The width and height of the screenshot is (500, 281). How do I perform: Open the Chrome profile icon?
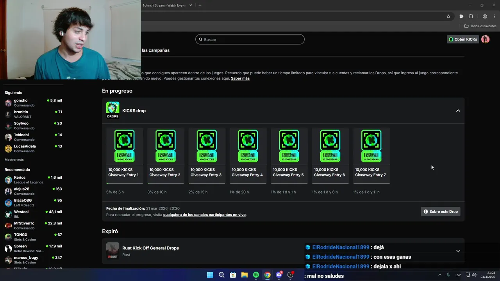click(485, 16)
